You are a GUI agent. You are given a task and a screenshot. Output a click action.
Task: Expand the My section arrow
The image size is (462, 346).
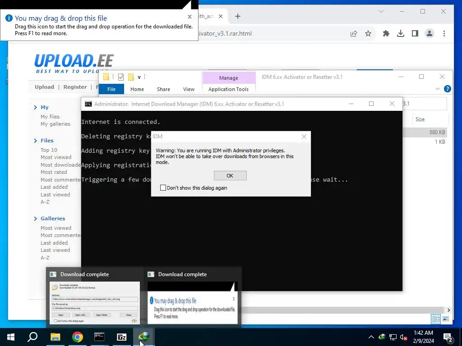36,107
